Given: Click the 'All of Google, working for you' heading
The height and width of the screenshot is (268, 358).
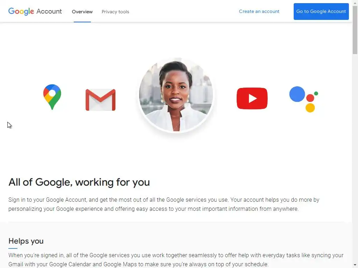Looking at the screenshot, I should pos(79,182).
